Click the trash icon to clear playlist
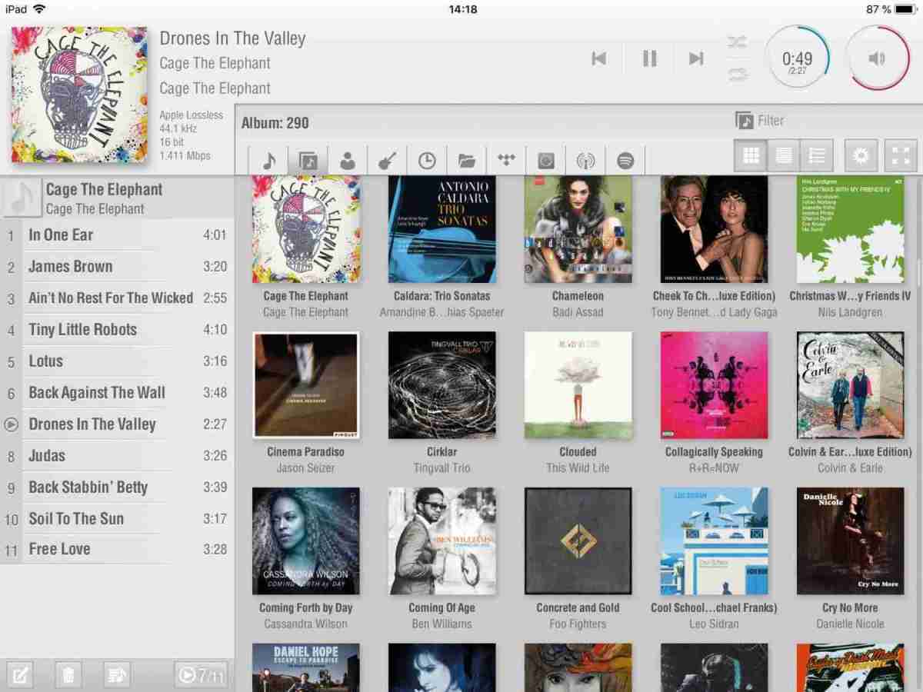The image size is (923, 692). (x=68, y=675)
